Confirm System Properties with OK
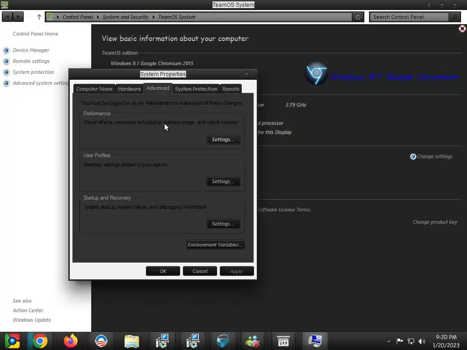The image size is (467, 350). [x=163, y=271]
